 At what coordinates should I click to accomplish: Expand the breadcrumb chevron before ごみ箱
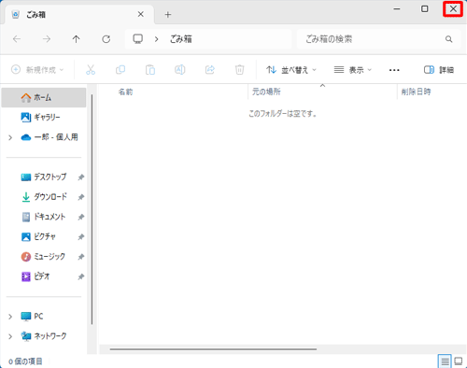pyautogui.click(x=156, y=39)
